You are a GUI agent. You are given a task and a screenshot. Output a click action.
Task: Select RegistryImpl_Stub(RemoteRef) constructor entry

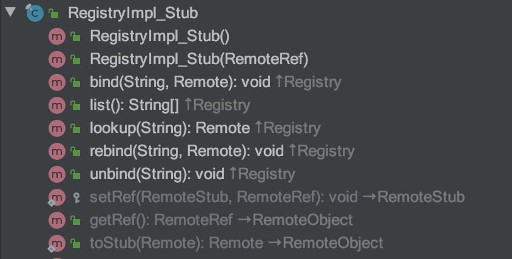coord(199,59)
